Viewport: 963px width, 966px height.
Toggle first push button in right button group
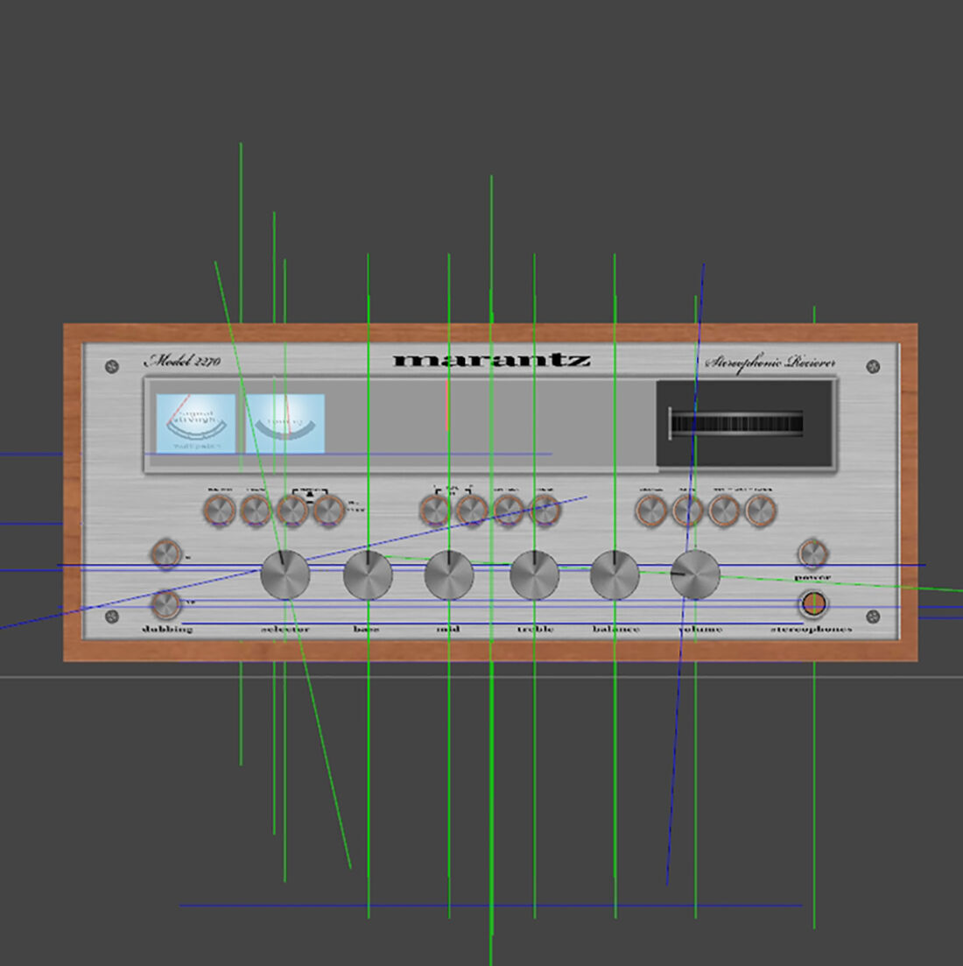(x=650, y=510)
